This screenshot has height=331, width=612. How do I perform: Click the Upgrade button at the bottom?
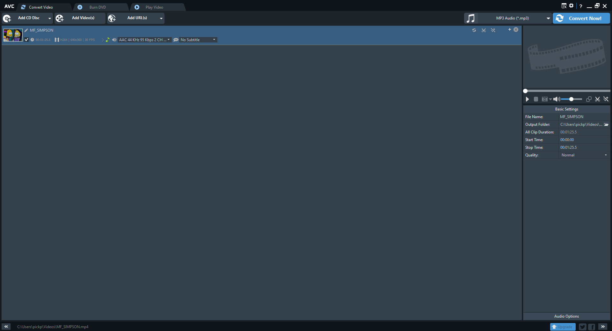coord(563,327)
